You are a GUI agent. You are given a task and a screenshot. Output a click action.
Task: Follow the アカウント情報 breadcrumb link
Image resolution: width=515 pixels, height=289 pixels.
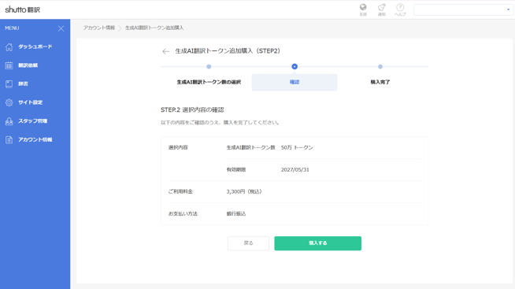99,28
